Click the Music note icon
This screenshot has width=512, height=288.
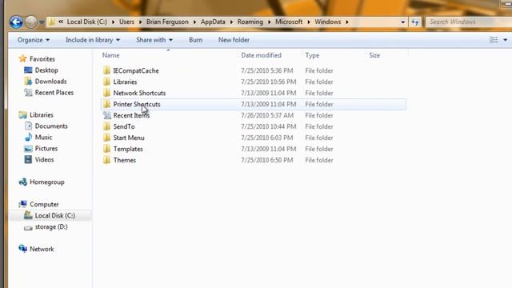[29, 137]
